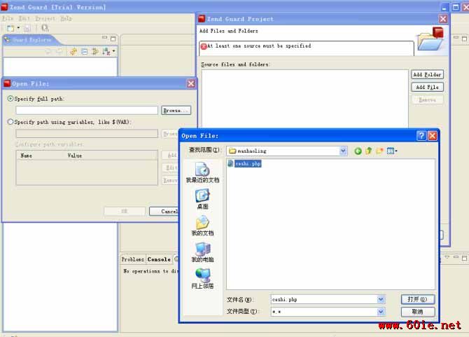469x337 pixels.
Task: Open My Recent Documents in places bar
Action: point(202,172)
